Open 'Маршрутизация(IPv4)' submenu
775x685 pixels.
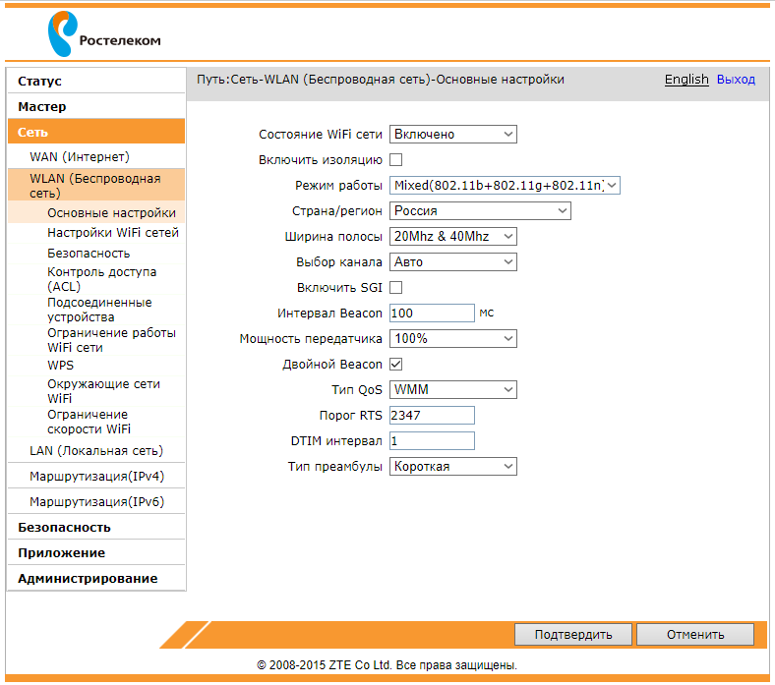pyautogui.click(x=96, y=477)
